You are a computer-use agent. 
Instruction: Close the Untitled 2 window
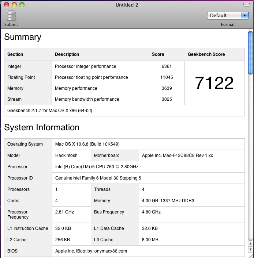(x=7, y=5)
